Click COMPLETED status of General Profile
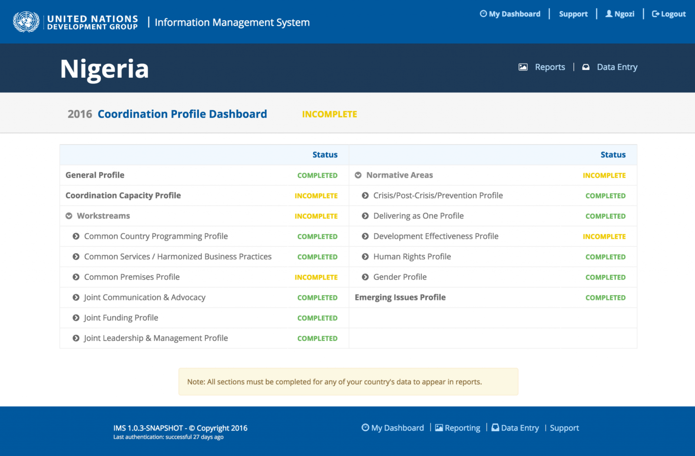 317,175
